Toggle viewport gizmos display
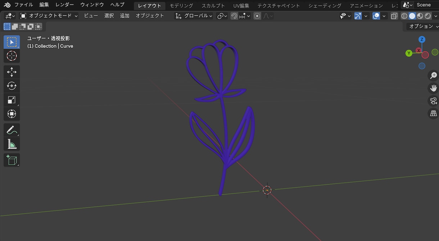 click(x=358, y=16)
